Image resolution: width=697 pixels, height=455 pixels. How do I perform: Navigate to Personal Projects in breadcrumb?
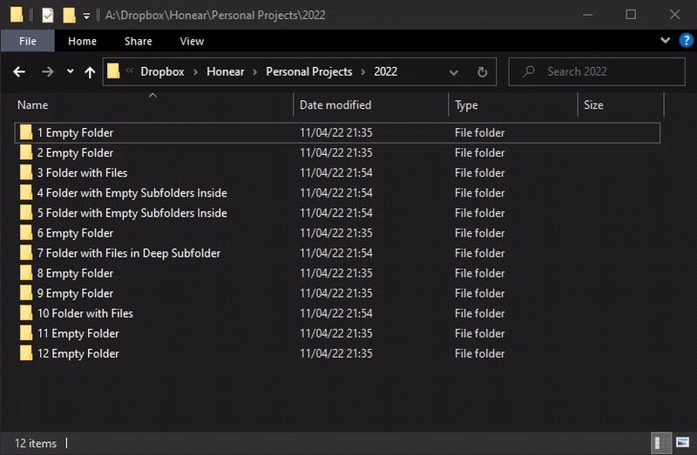308,72
